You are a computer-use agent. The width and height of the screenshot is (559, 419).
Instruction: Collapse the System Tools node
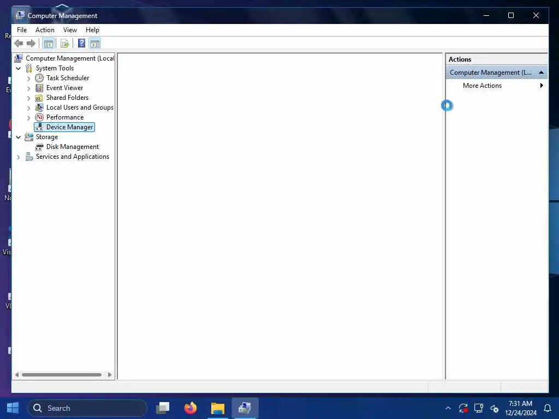point(19,68)
